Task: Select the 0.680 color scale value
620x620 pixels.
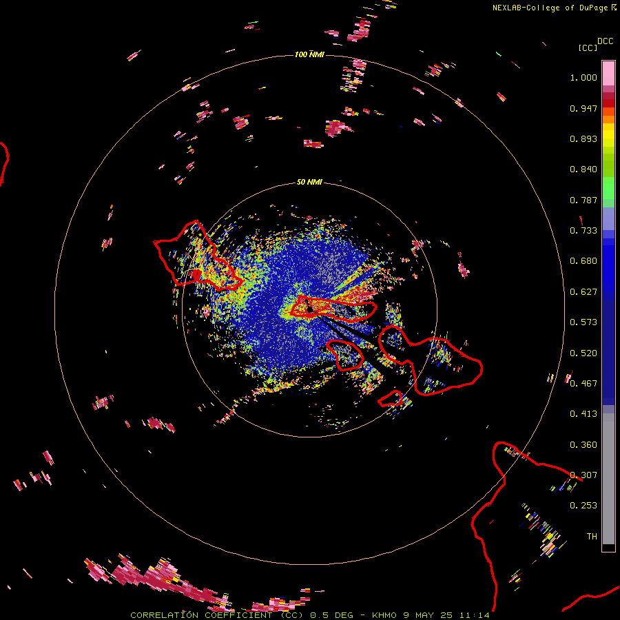Action: (583, 261)
